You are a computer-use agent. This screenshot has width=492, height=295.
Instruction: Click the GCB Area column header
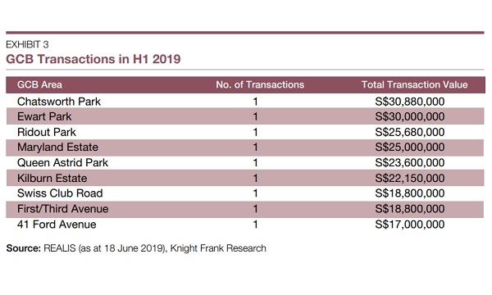(x=39, y=84)
